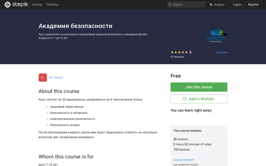Click the '26 lessons' text
Image resolution: width=266 pixels, height=166 pixels.
click(181, 139)
